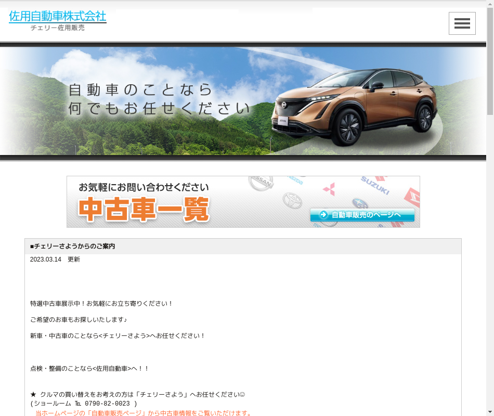Click the チェリー佐用販売 subtitle
Viewport: 494px width, 416px height.
click(58, 28)
